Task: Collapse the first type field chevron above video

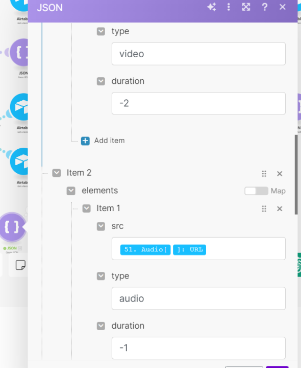Action: (101, 32)
